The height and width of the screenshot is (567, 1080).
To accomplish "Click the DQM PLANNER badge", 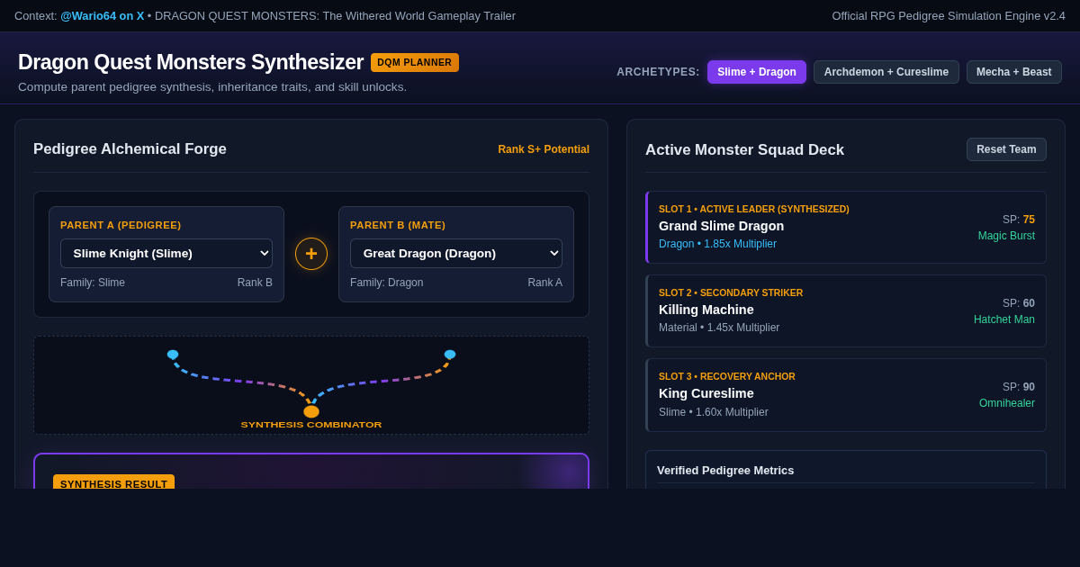I will click(415, 62).
